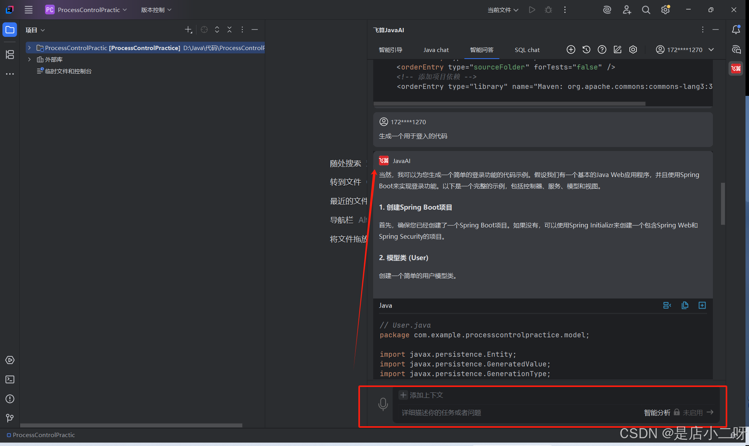The width and height of the screenshot is (749, 446).
Task: Open the Feisuan JavaAI sidebar icon
Action: click(736, 69)
